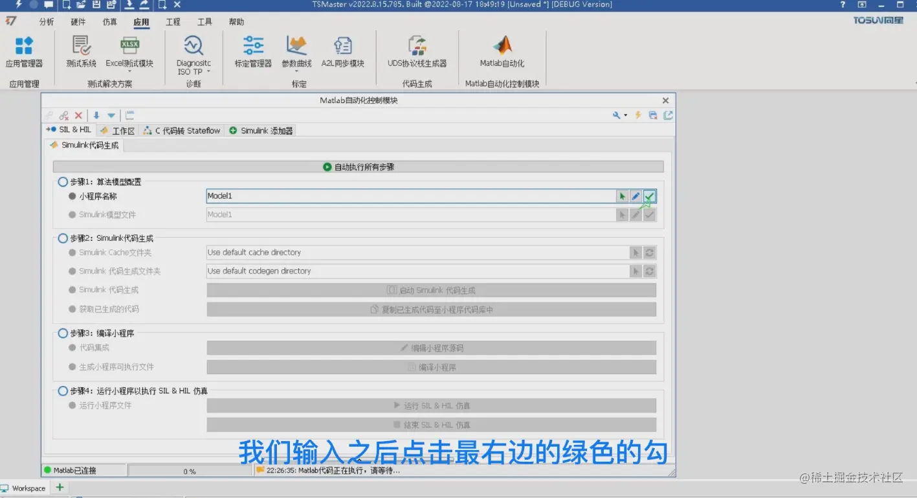
Task: Click the open project folder icon in title bar
Action: click(x=81, y=5)
